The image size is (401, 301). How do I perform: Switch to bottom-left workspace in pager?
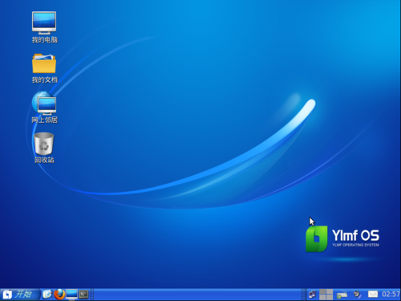point(322,297)
